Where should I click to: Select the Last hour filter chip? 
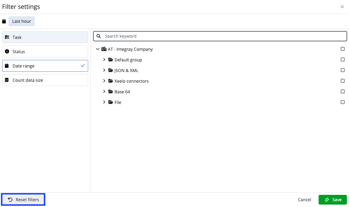point(21,21)
